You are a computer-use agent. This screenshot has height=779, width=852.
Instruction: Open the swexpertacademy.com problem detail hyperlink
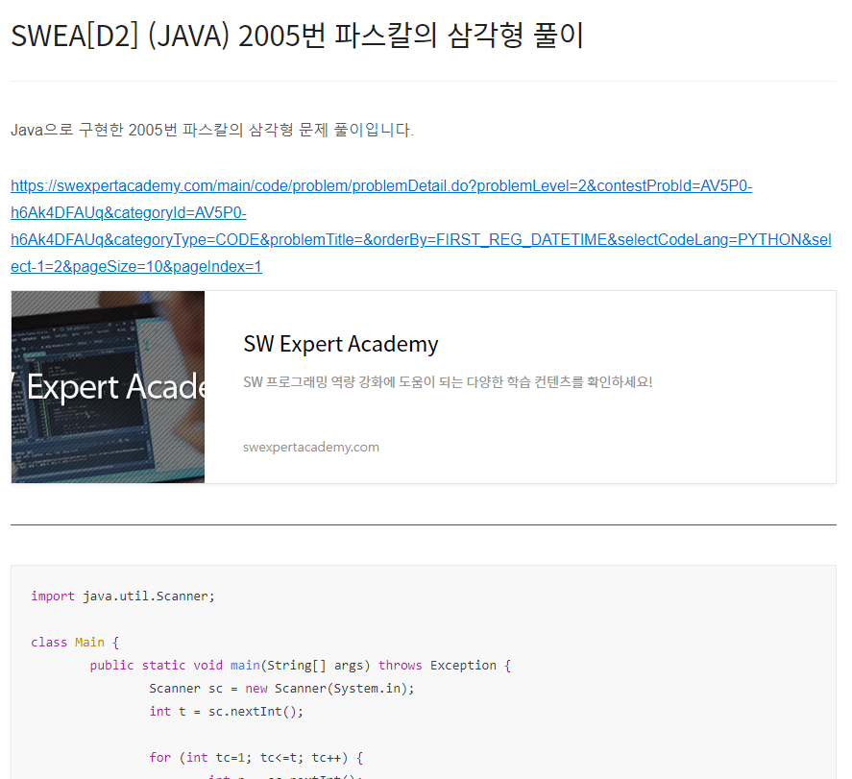pyautogui.click(x=421, y=226)
